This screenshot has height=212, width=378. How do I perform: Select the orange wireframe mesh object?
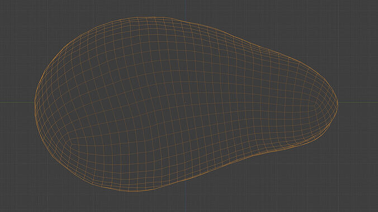pyautogui.click(x=186, y=104)
